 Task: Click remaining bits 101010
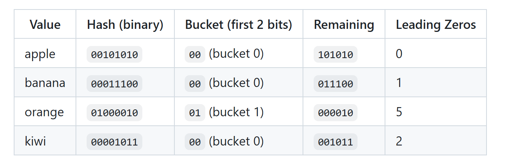[335, 54]
